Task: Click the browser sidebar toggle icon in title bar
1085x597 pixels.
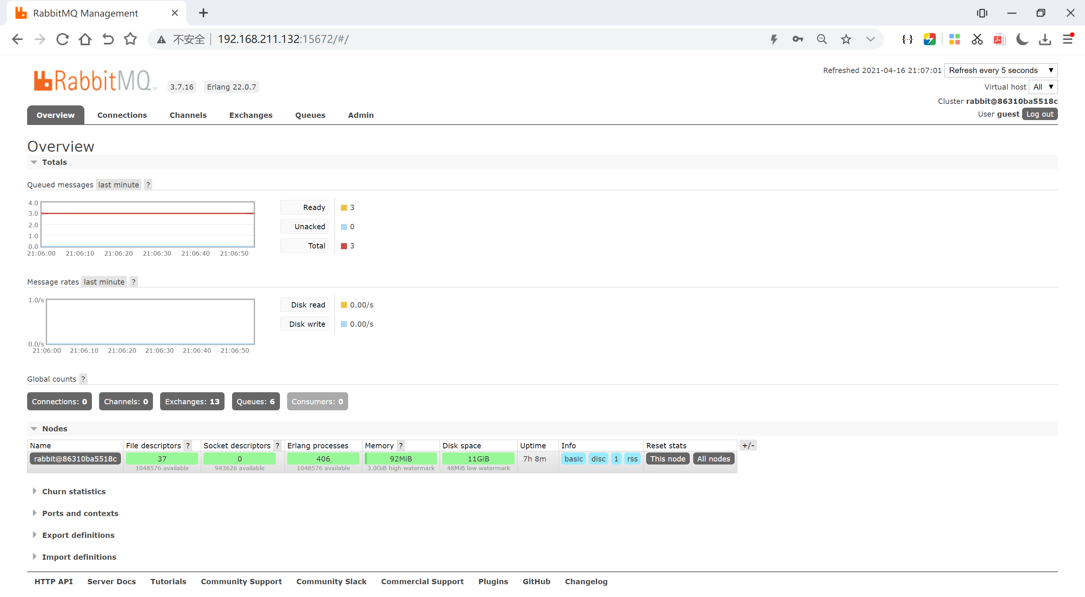Action: click(x=982, y=13)
